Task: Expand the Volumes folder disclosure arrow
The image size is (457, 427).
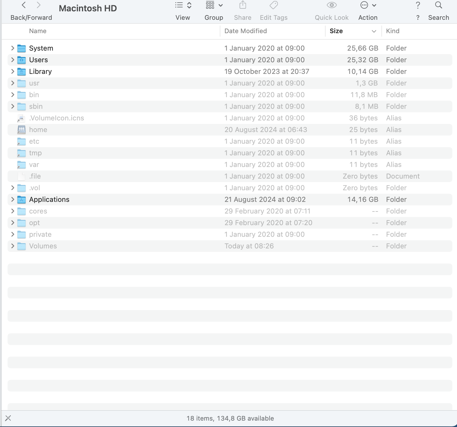Action: 13,246
